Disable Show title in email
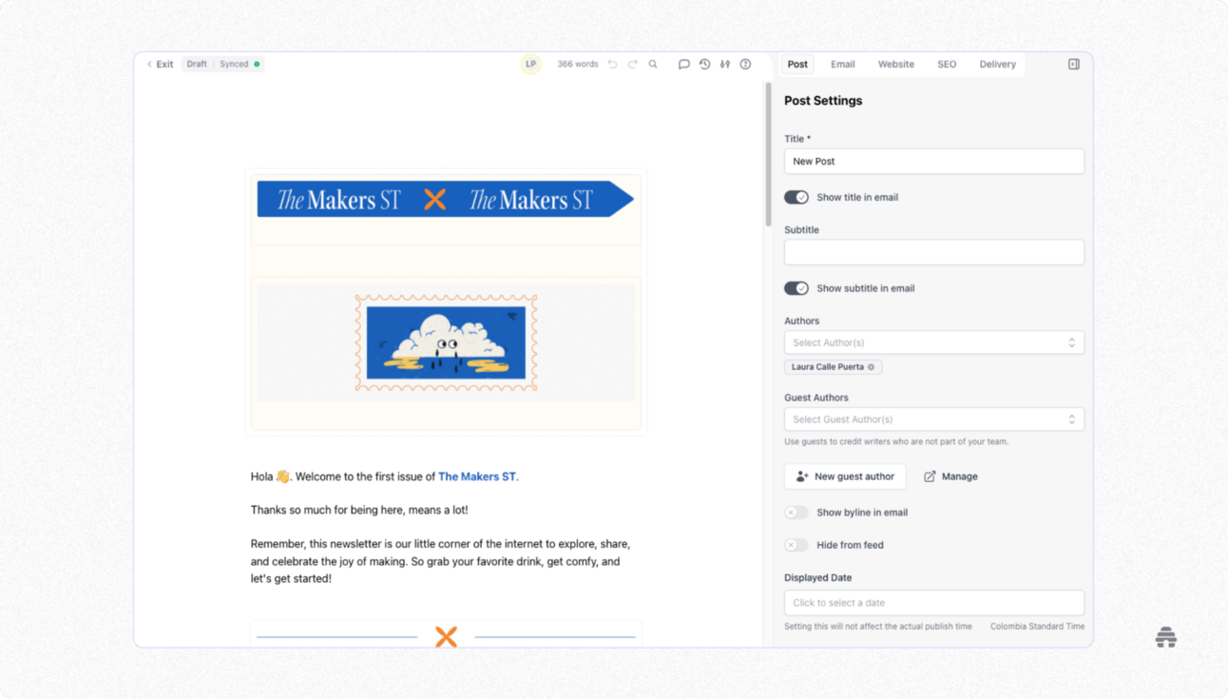1228x699 pixels. (x=796, y=197)
